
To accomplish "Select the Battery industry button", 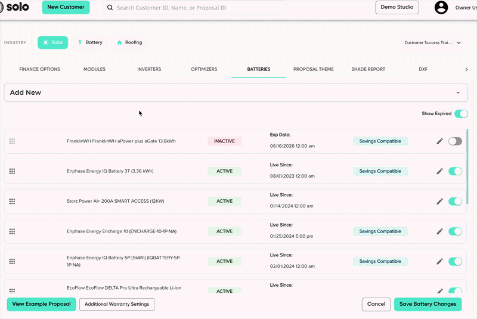I will pos(90,42).
